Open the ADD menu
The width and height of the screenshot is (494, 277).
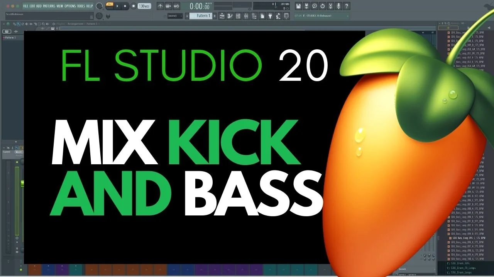point(39,6)
